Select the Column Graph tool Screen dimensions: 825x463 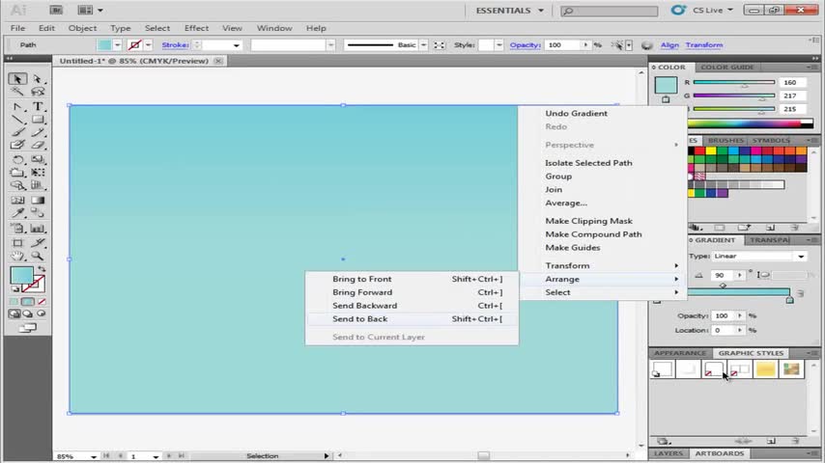[x=38, y=229]
